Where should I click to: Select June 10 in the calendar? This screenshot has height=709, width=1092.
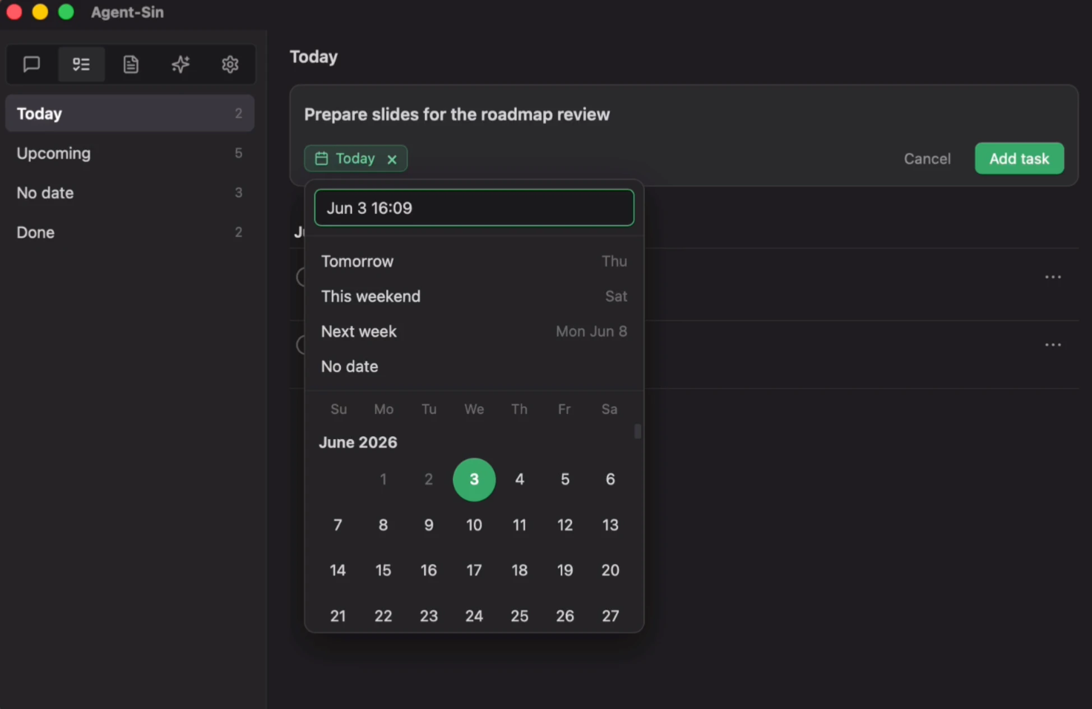pyautogui.click(x=474, y=525)
